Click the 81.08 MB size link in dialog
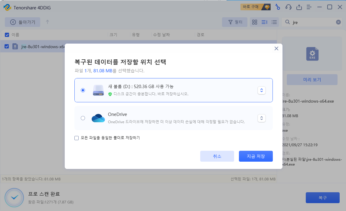Screen dimensions: 346x211 click(x=103, y=71)
